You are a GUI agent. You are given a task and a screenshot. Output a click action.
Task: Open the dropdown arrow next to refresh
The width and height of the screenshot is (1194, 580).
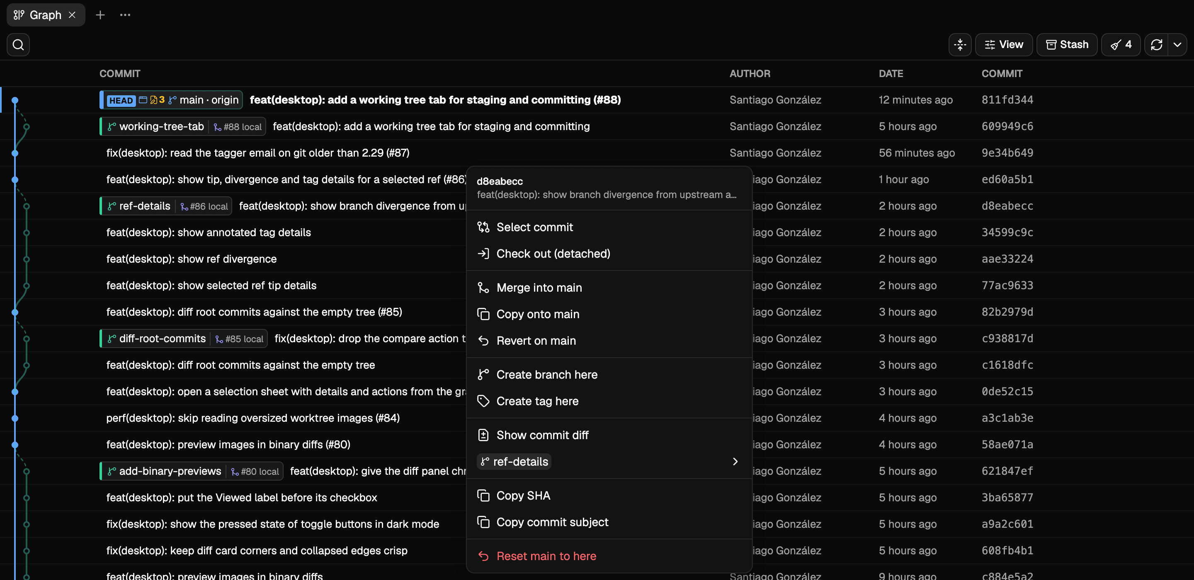(x=1177, y=44)
